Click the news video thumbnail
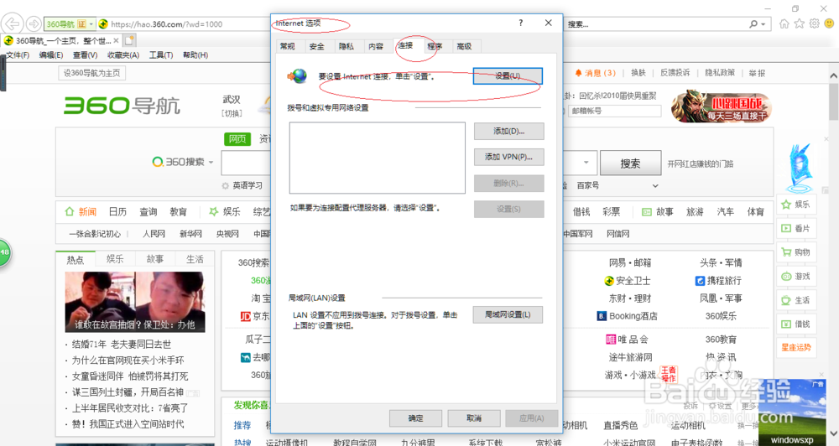Viewport: 839px width, 446px height. (x=135, y=302)
